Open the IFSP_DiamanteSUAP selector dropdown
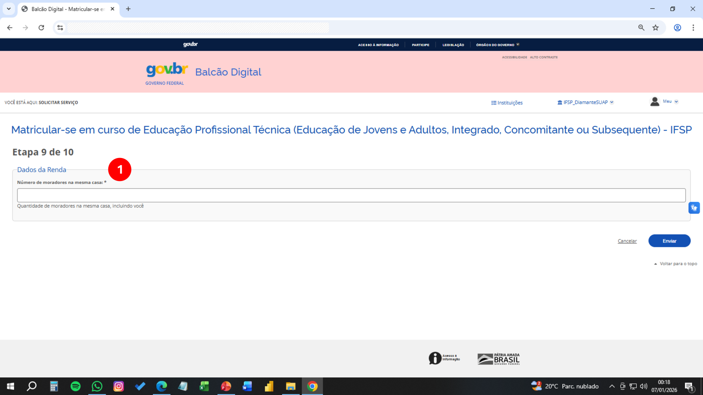The width and height of the screenshot is (703, 395). [612, 102]
